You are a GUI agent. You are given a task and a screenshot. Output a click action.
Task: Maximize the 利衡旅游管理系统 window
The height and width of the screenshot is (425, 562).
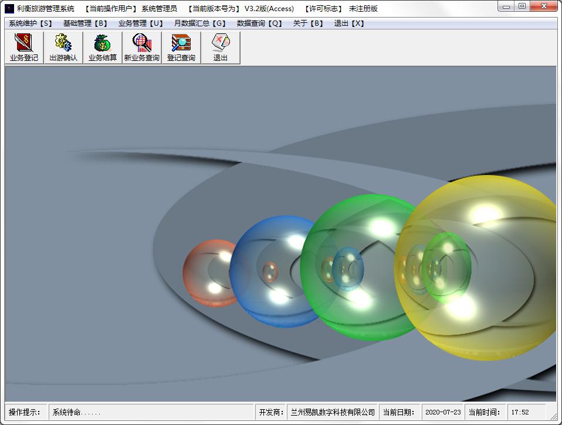(x=522, y=6)
